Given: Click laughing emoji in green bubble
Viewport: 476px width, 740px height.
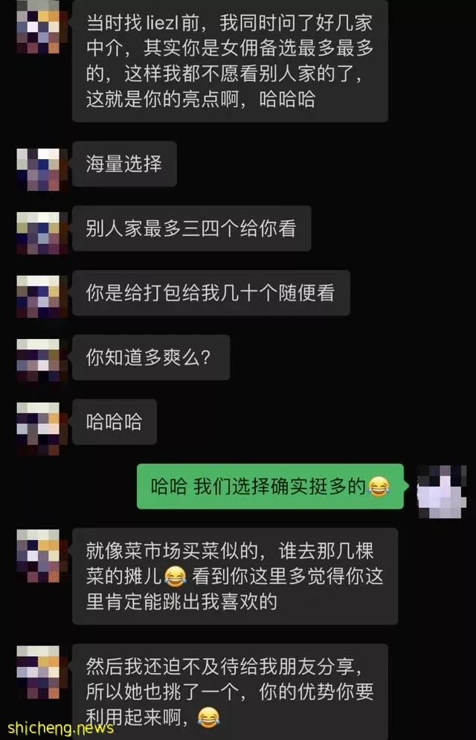Looking at the screenshot, I should tap(379, 486).
